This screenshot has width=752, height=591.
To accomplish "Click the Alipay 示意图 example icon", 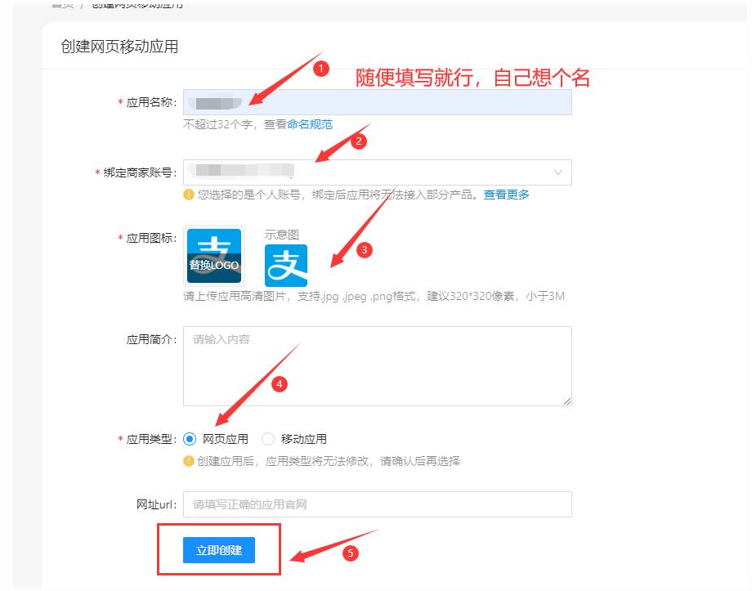I will [x=286, y=265].
